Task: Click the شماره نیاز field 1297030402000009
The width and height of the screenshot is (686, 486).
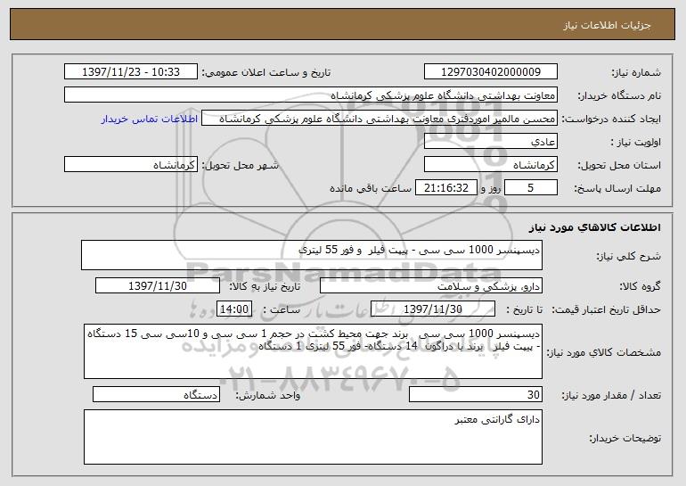Action: 490,71
